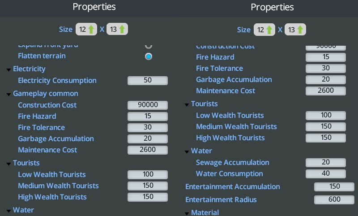Click width 12 green arrow in left panel
The height and width of the screenshot is (216, 358).
coord(91,30)
